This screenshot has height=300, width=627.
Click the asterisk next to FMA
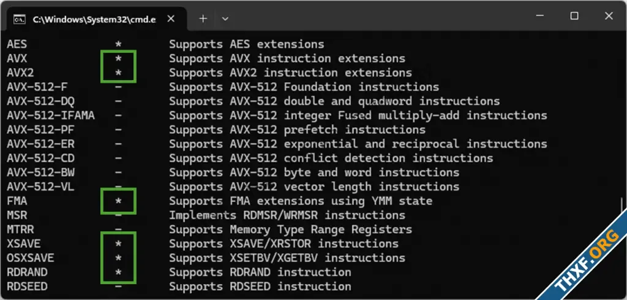[118, 201]
